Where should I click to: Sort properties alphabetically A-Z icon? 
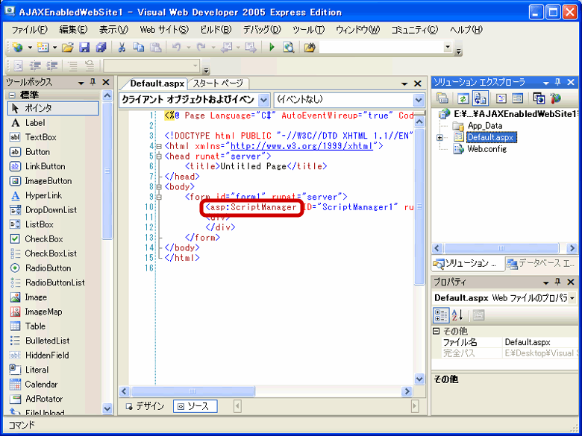click(x=457, y=315)
